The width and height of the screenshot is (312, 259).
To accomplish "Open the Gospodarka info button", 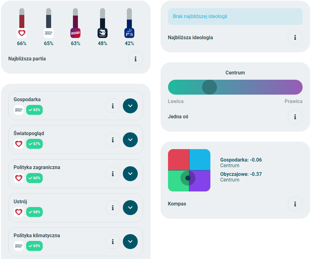I will point(113,106).
